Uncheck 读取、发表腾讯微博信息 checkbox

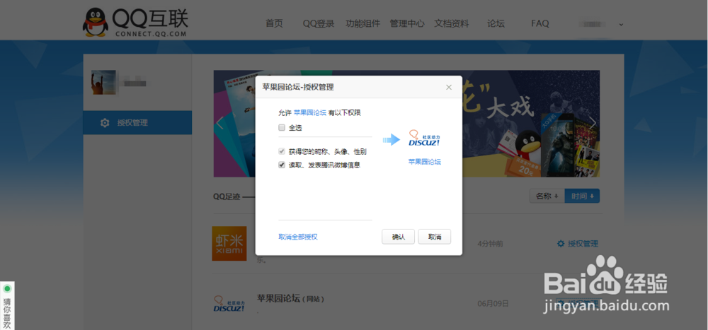pyautogui.click(x=282, y=165)
